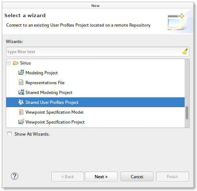The image size is (197, 191).
Task: Open help via question mark icon
Action: pyautogui.click(x=15, y=176)
